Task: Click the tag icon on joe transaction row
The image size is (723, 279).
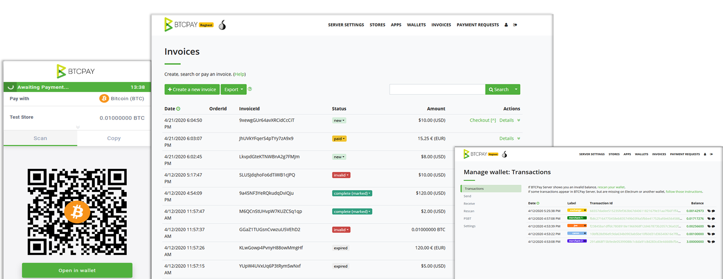Action: pos(709,226)
